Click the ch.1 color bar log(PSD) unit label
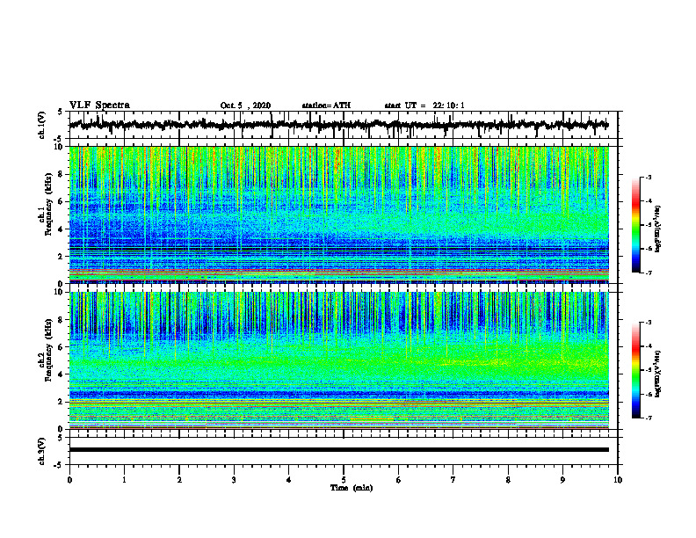This screenshot has width=696, height=538. point(658,229)
